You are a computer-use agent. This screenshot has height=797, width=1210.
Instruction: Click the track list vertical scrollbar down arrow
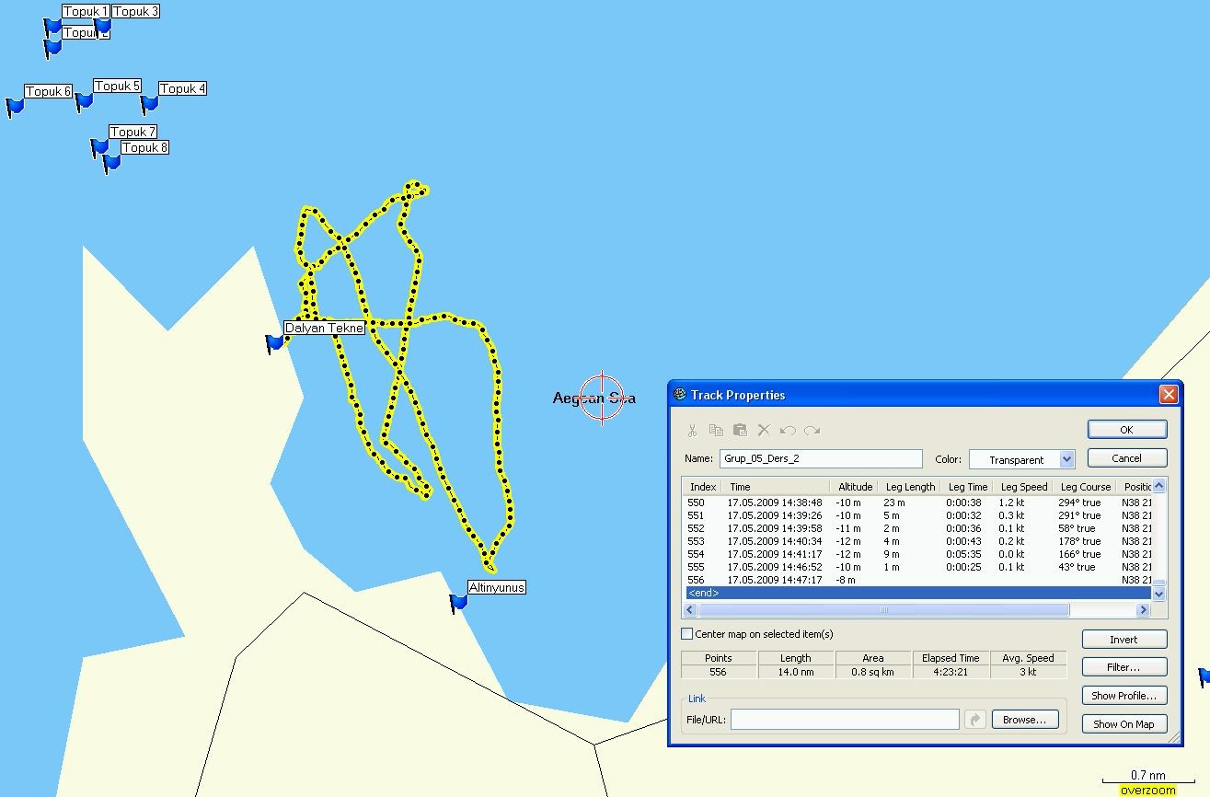[x=1158, y=595]
